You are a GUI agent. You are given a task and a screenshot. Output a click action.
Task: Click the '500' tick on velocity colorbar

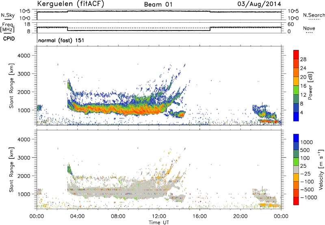pyautogui.click(x=305, y=150)
